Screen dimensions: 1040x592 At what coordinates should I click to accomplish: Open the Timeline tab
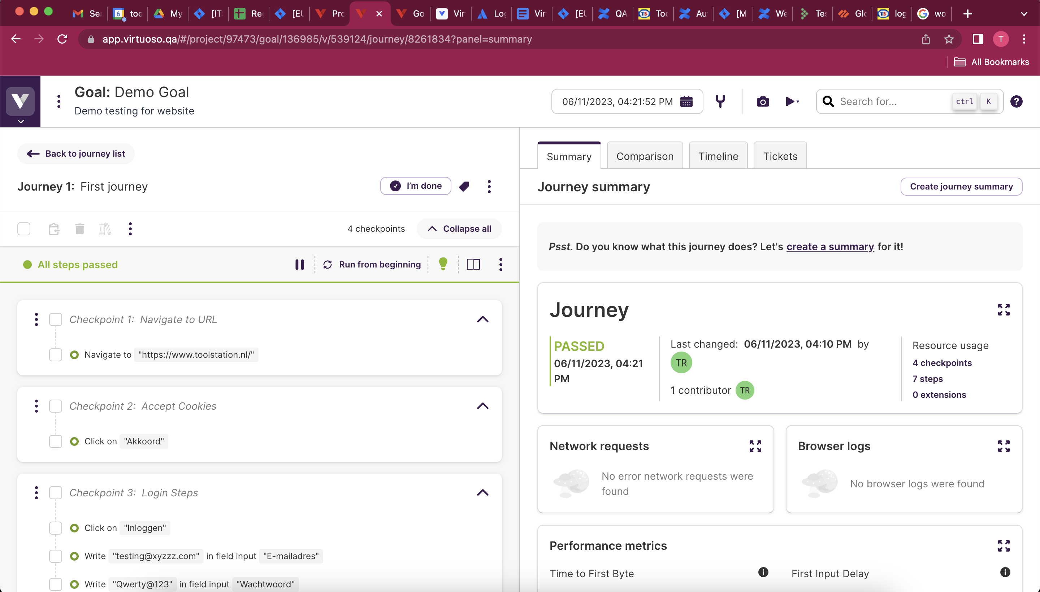(x=718, y=156)
